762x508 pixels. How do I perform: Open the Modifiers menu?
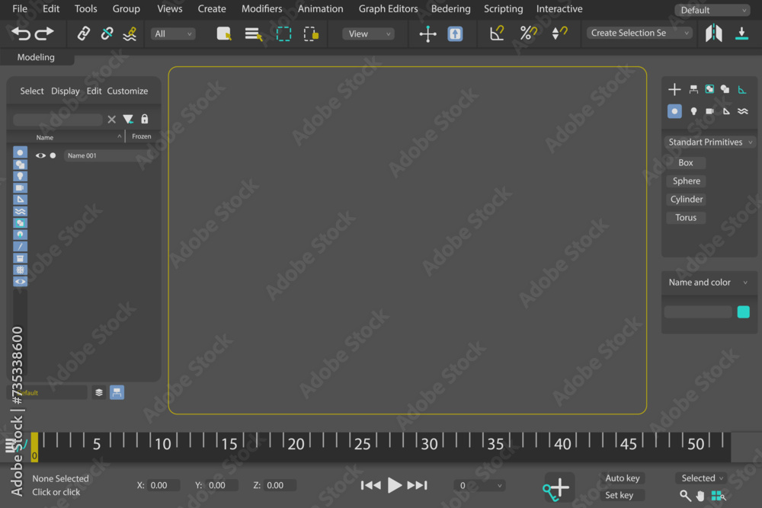(261, 8)
